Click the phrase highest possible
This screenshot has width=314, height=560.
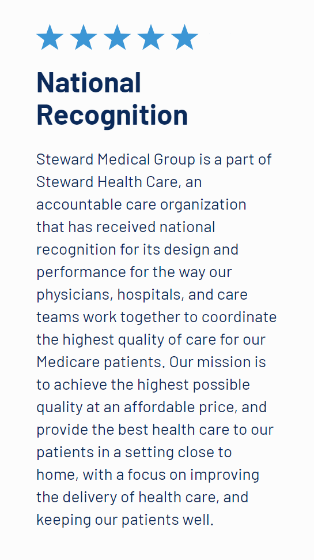194,384
